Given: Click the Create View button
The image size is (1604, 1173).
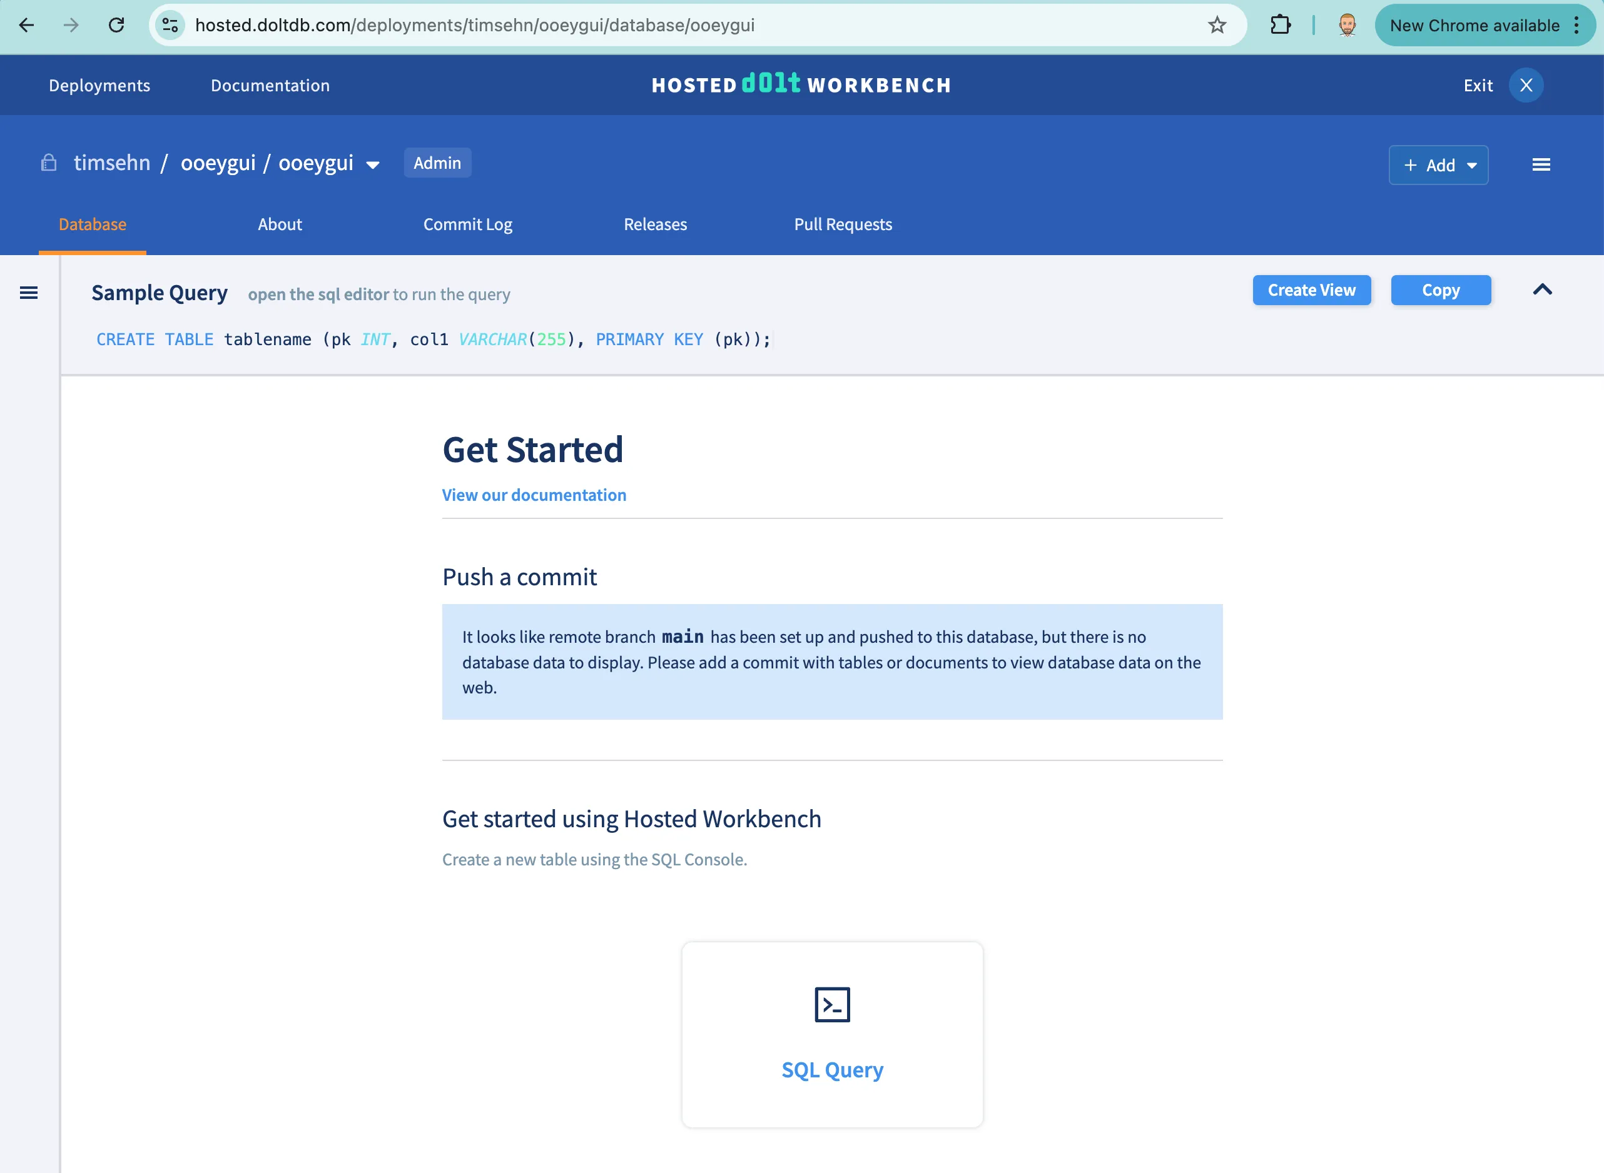Looking at the screenshot, I should 1311,289.
